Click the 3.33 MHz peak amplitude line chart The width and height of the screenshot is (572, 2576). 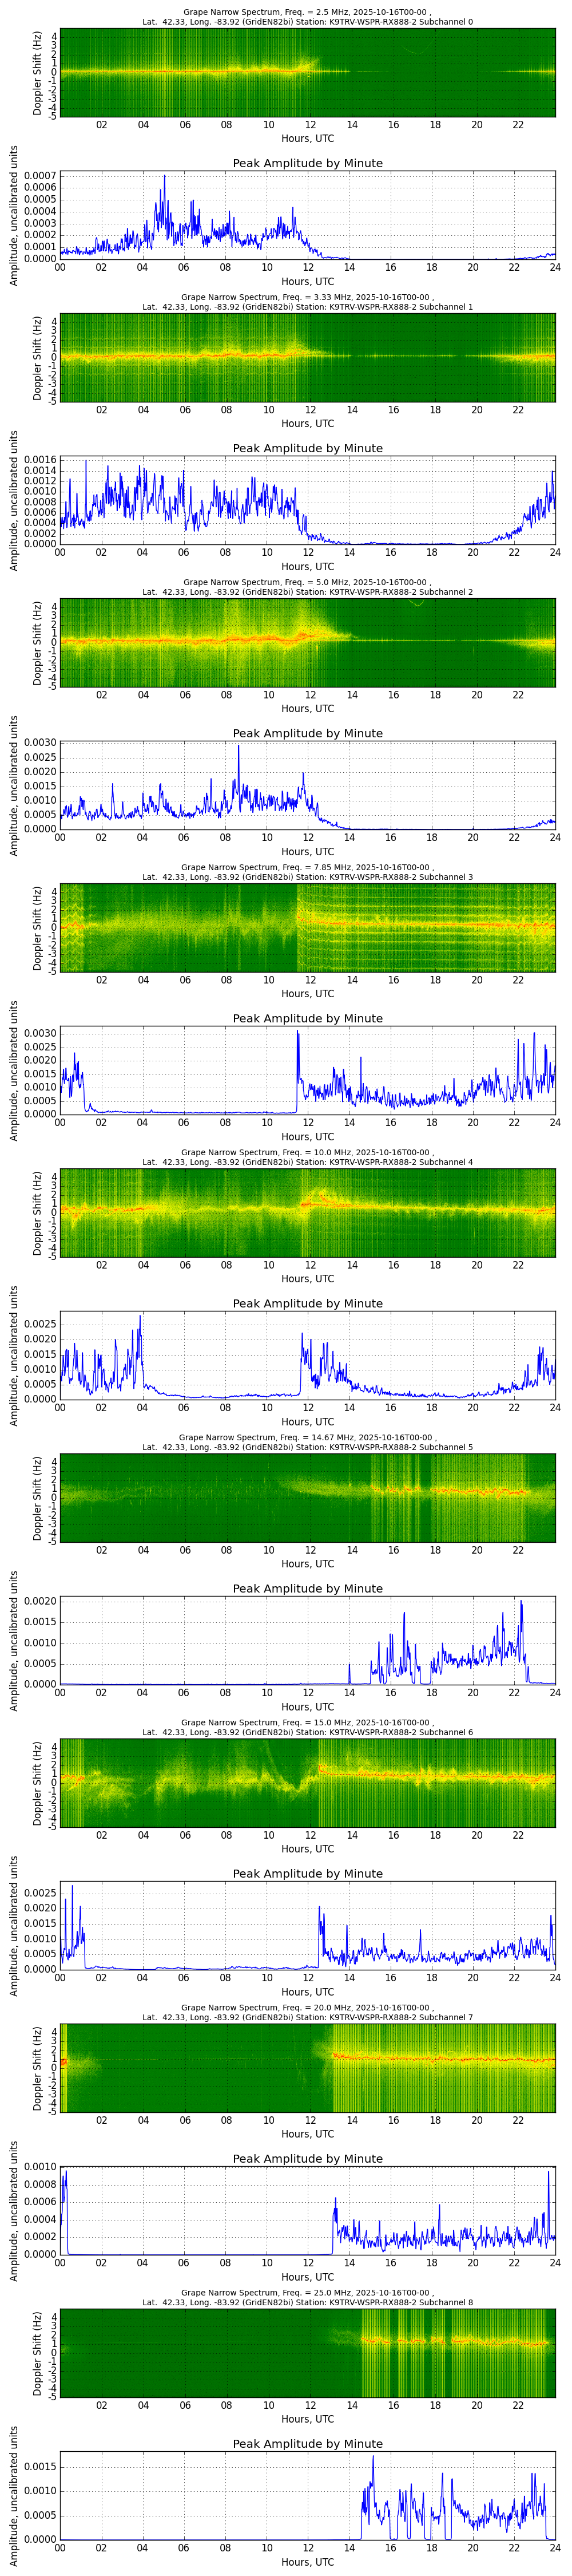tap(307, 500)
